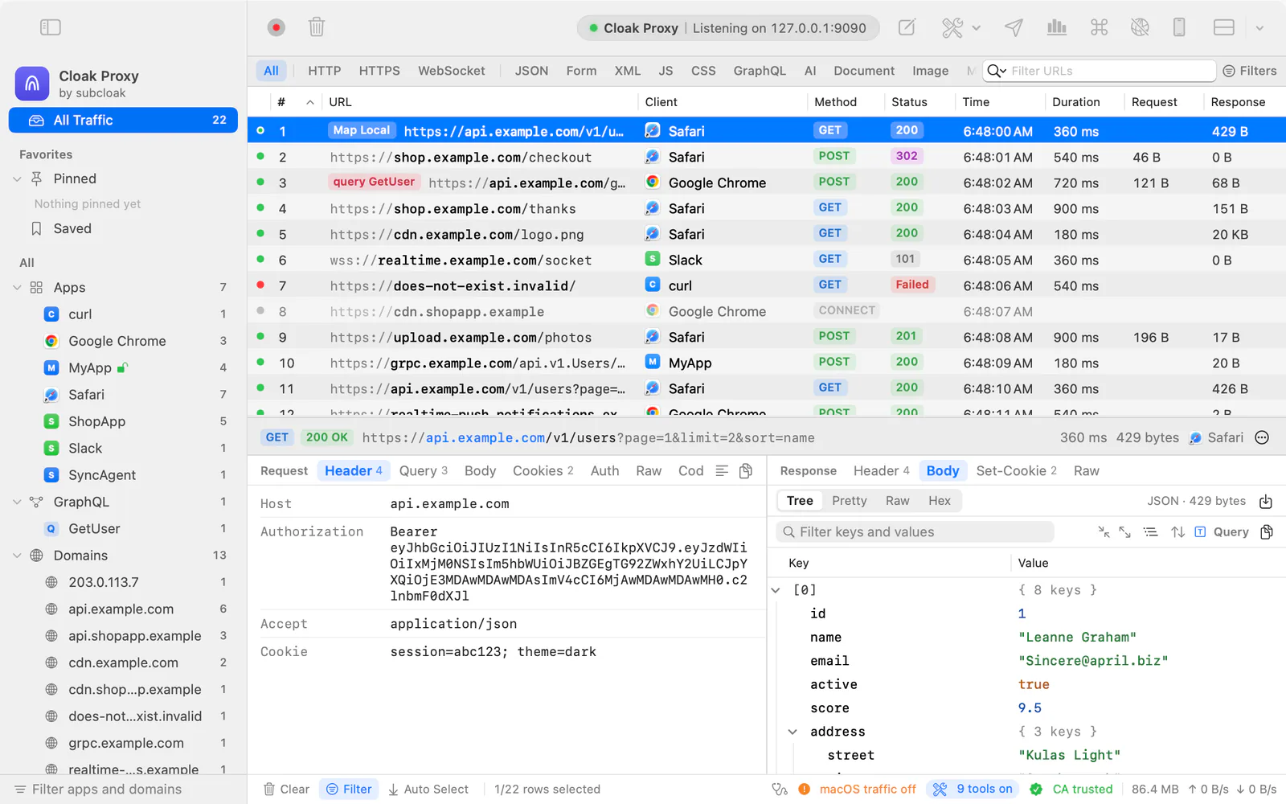Click Auto Select in status bar

pos(428,790)
